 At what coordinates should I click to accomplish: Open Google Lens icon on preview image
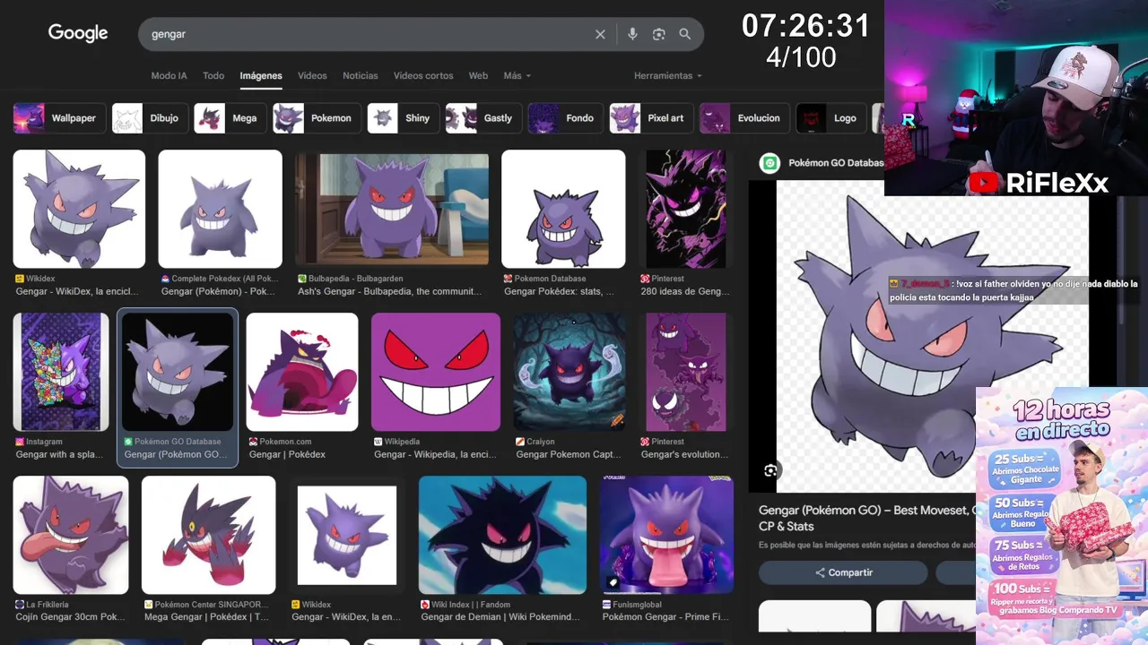pyautogui.click(x=770, y=470)
